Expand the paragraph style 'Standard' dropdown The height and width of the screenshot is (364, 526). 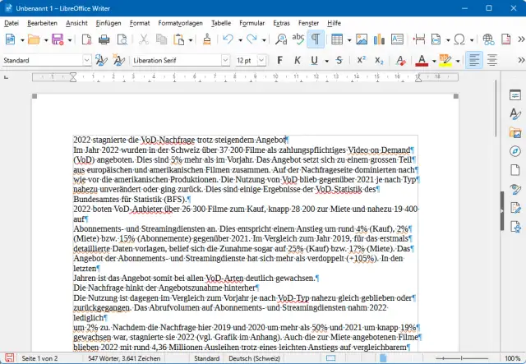[x=85, y=60]
